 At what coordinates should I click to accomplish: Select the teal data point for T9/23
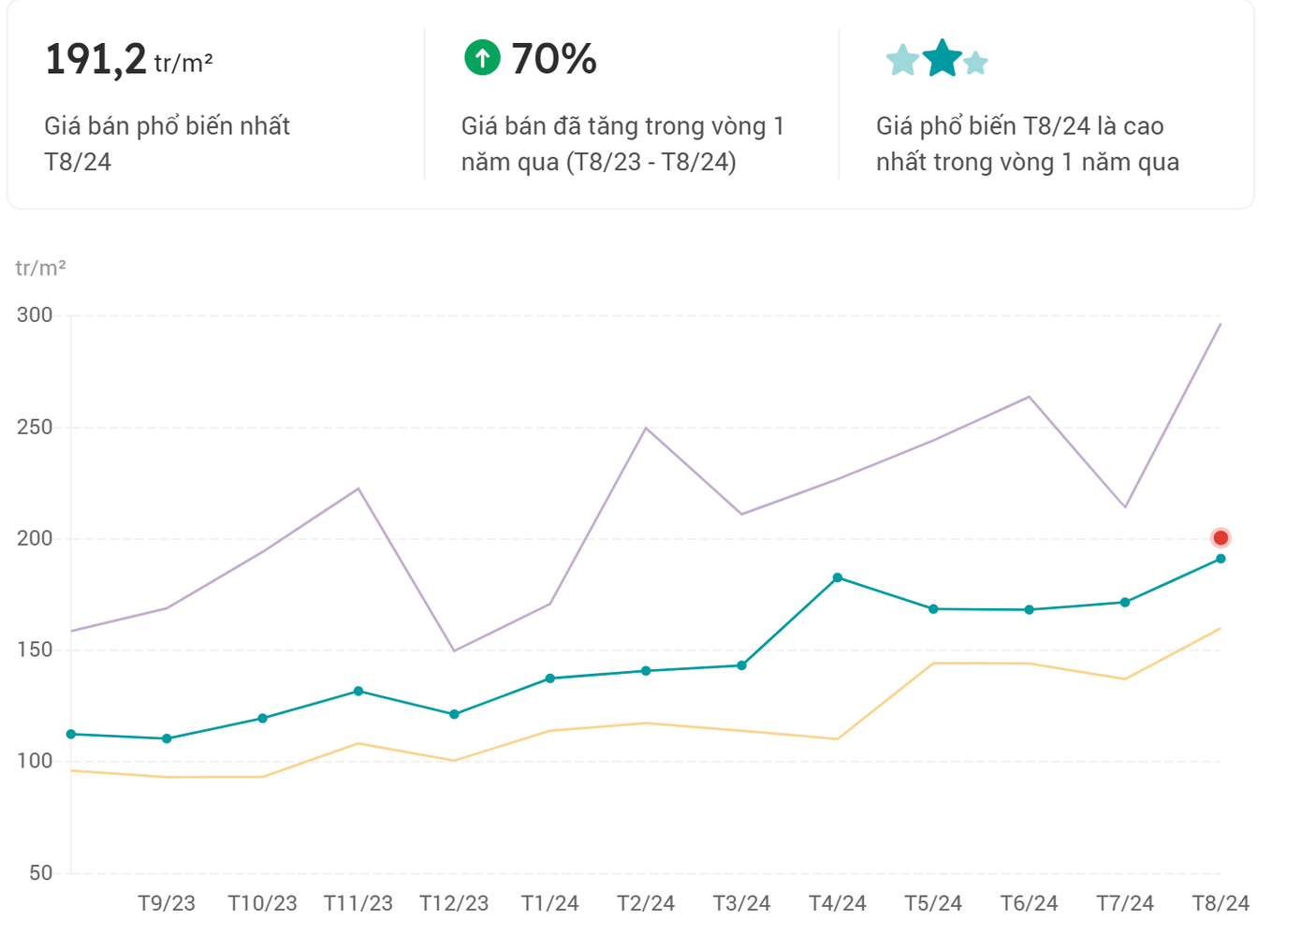click(x=167, y=739)
